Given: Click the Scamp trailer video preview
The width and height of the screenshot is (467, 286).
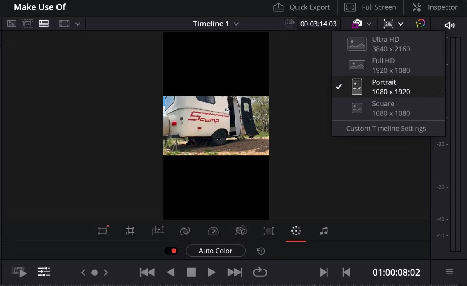Looking at the screenshot, I should click(x=216, y=126).
